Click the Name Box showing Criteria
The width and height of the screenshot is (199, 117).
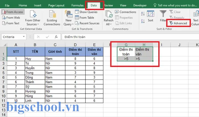tap(11, 37)
